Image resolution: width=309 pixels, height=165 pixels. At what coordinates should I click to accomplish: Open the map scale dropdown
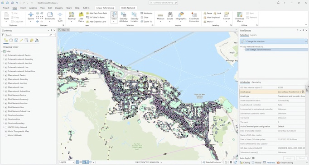(73, 162)
